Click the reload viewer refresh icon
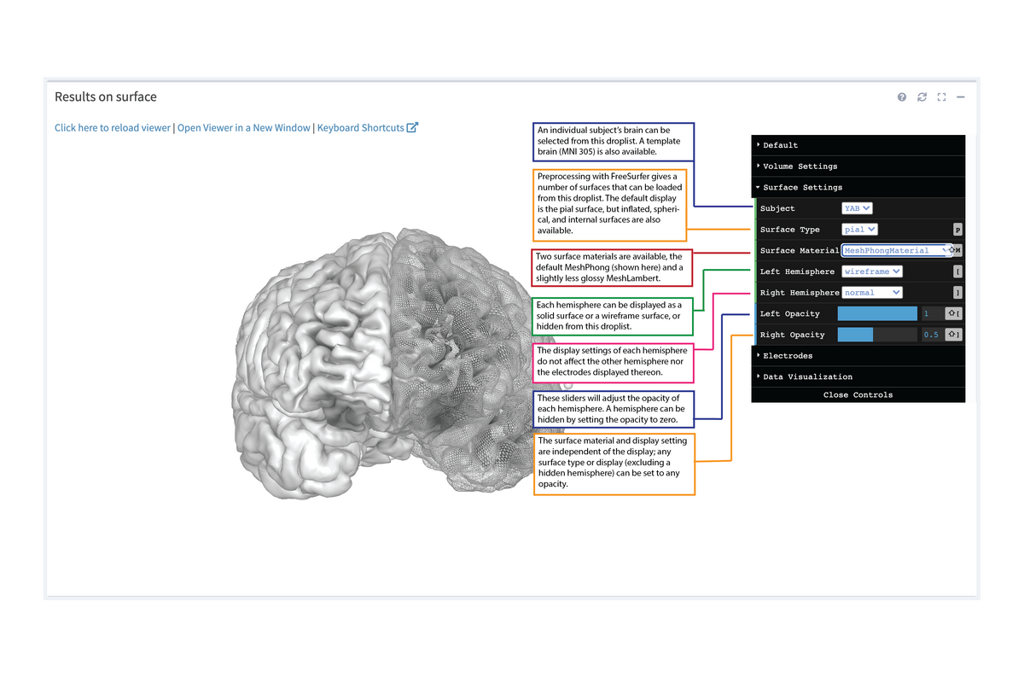1024x677 pixels. [922, 96]
